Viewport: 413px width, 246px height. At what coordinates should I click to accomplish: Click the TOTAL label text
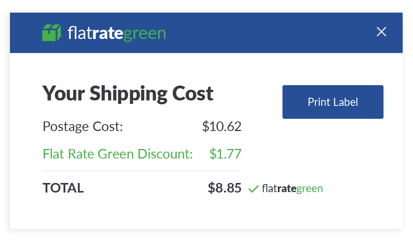[63, 188]
